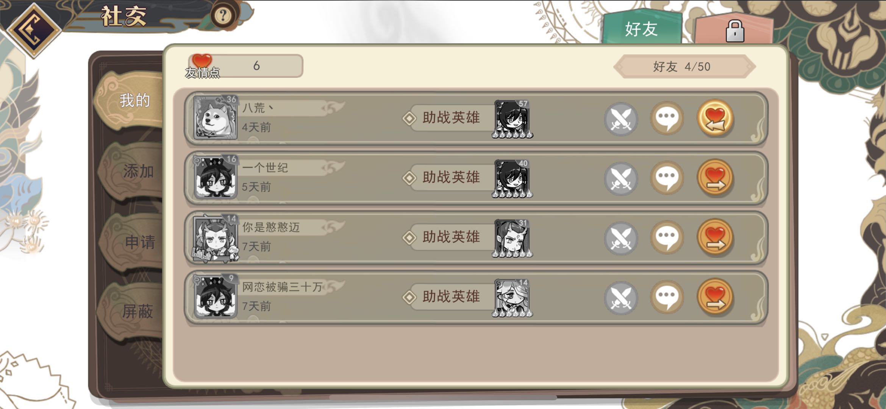Send a friendship heart to 你是憨憨迈

tap(715, 237)
